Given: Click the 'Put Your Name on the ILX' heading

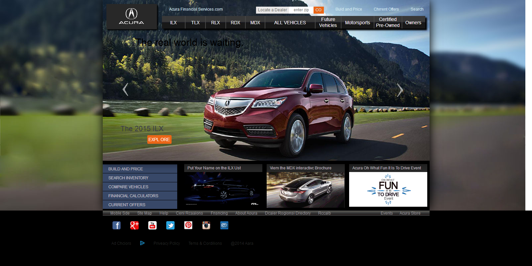Looking at the screenshot, I should click(214, 168).
